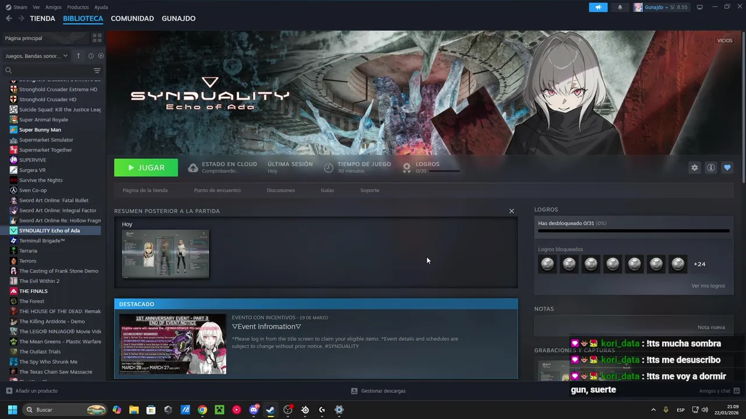
Task: Open the Soporte tab
Action: point(370,190)
